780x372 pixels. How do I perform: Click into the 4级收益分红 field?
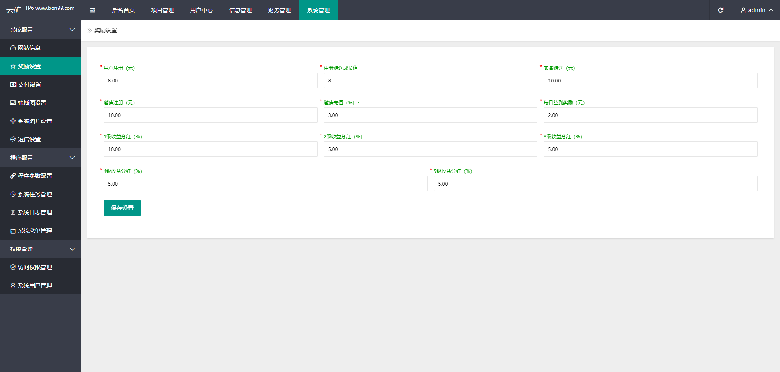tap(266, 184)
